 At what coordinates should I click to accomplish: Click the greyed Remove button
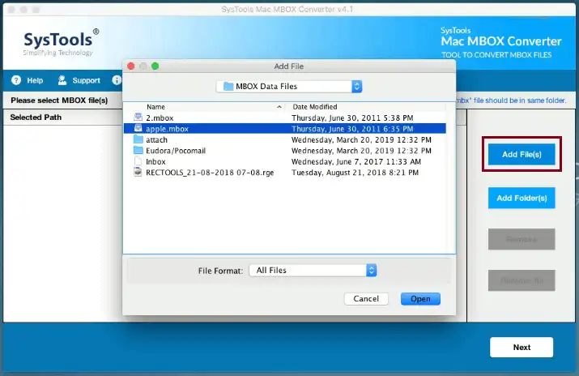(522, 239)
